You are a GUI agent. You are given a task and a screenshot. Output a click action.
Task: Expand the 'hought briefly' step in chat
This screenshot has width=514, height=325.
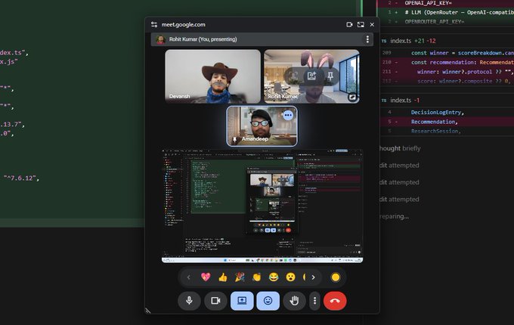click(x=400, y=148)
